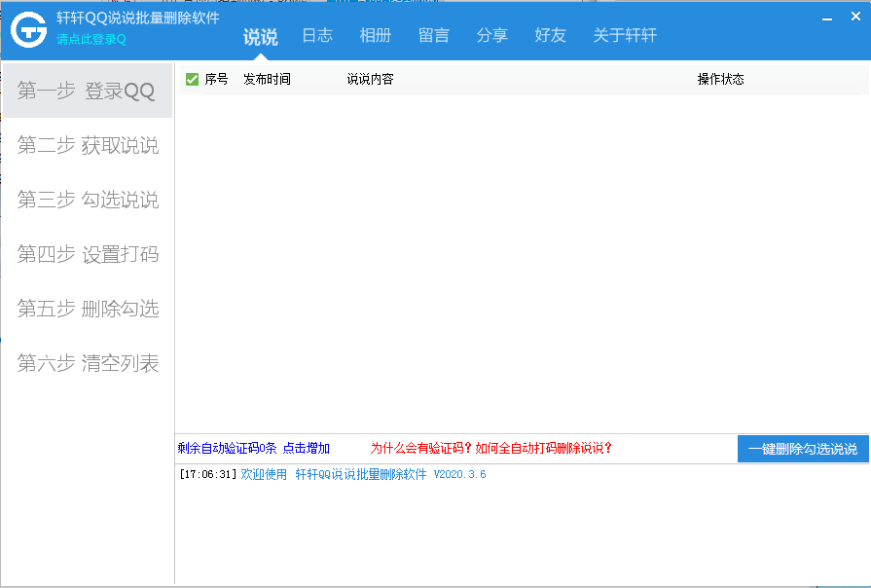Select 第六步 清空列表 step
871x588 pixels.
pos(88,363)
